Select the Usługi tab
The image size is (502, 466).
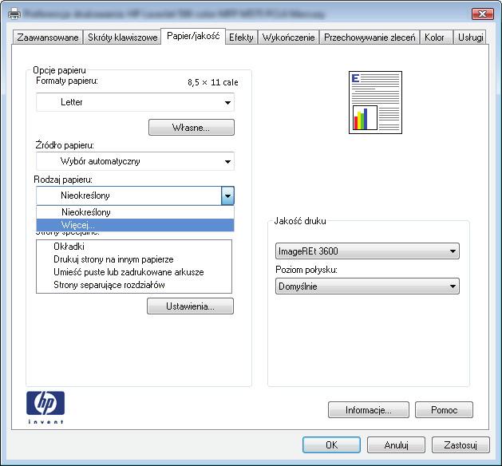point(470,38)
